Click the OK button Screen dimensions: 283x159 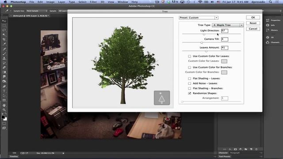click(x=253, y=18)
